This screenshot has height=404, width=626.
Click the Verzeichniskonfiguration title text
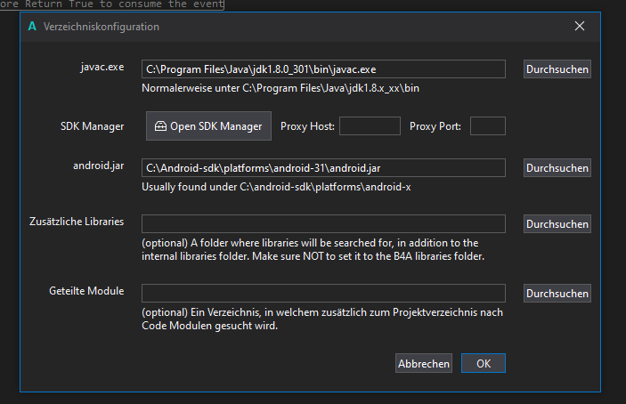[102, 27]
